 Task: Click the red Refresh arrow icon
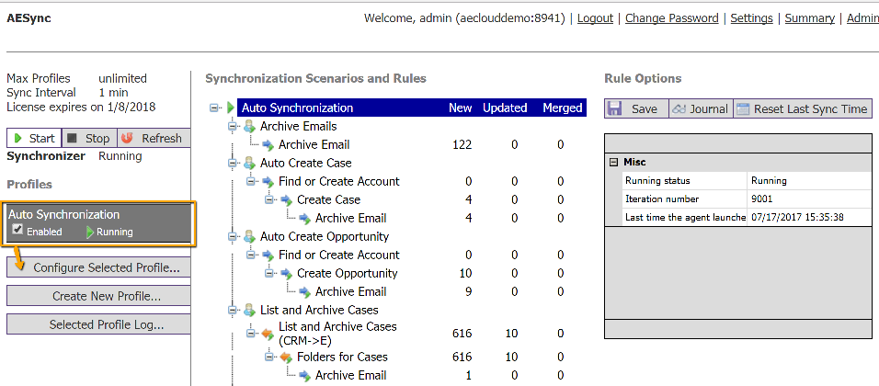coord(127,138)
